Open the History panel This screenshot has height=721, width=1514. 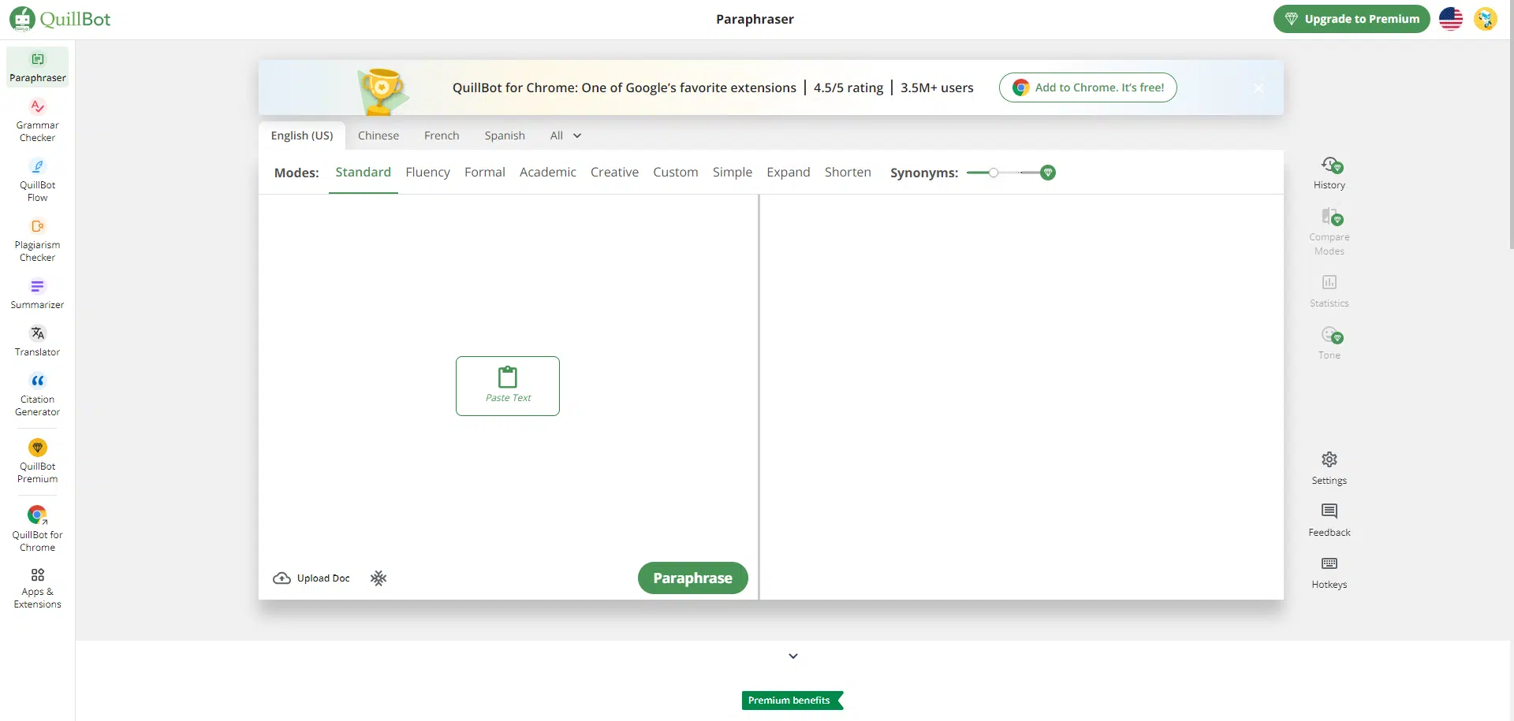(x=1329, y=173)
